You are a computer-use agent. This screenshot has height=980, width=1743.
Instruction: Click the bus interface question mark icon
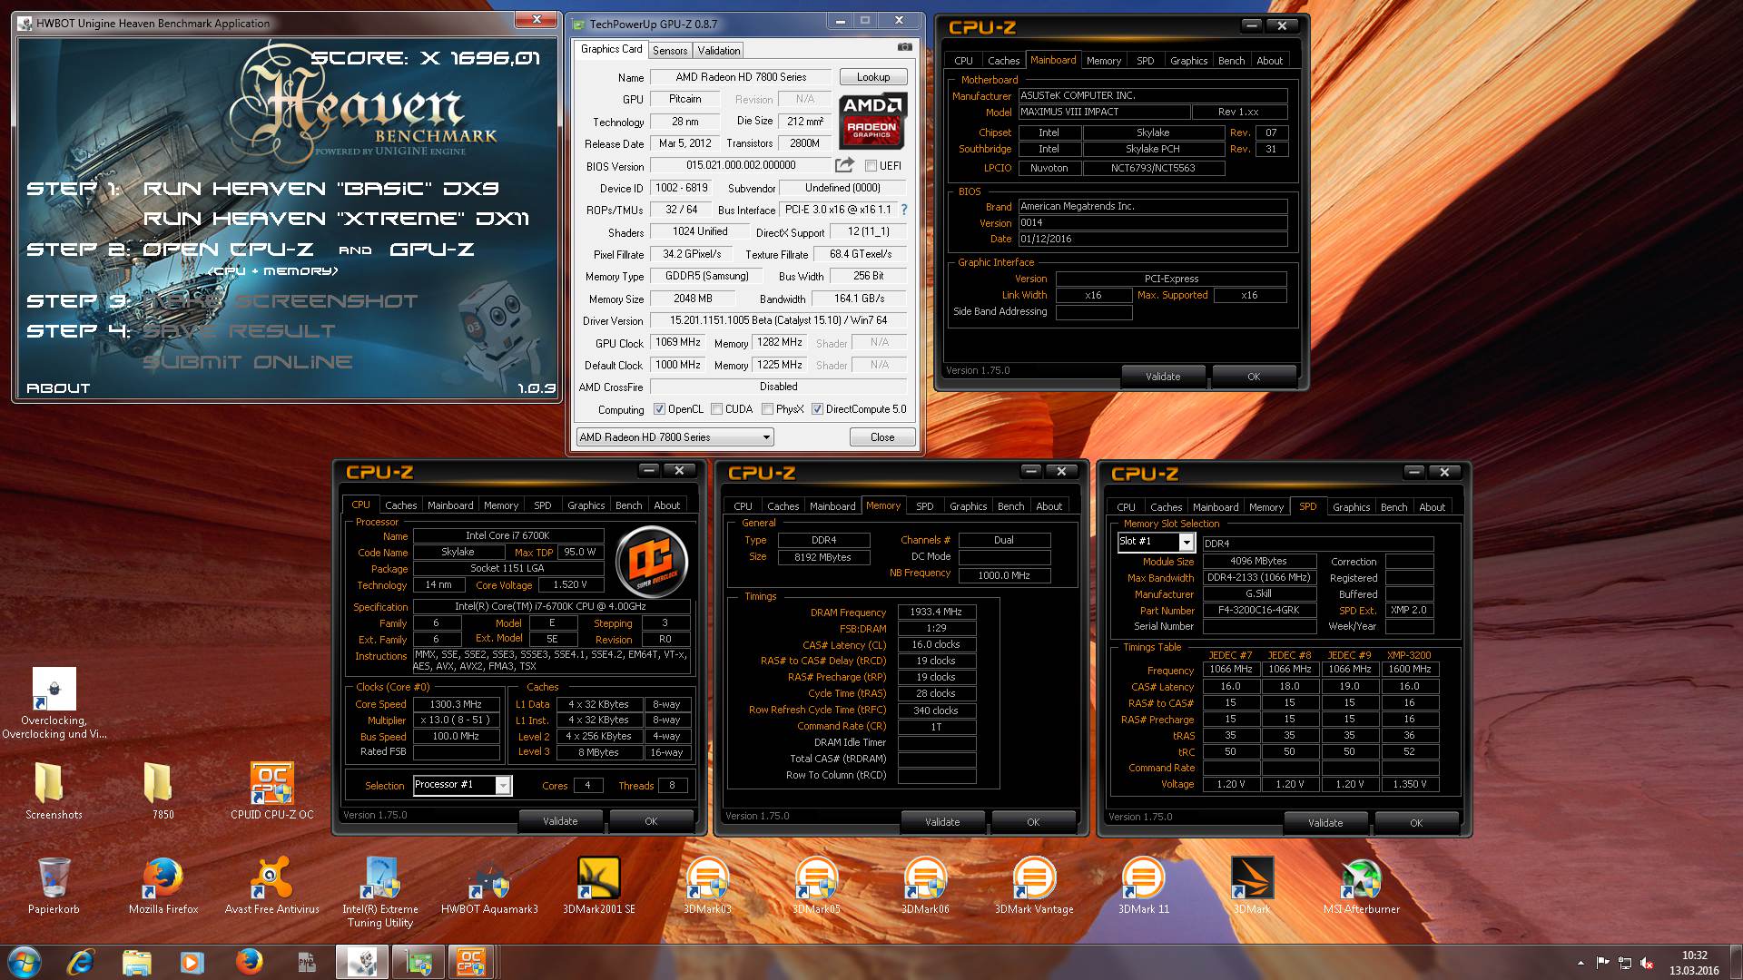[x=903, y=210]
